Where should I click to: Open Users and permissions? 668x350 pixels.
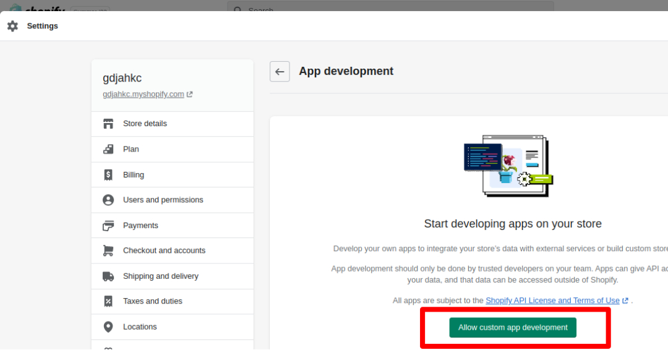[173, 200]
